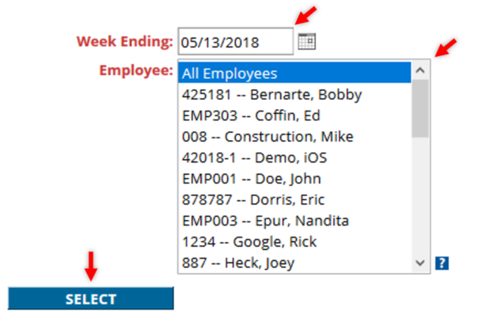501x314 pixels.
Task: Pick 878787 -- Dorris, Eric
Action: pyautogui.click(x=294, y=200)
